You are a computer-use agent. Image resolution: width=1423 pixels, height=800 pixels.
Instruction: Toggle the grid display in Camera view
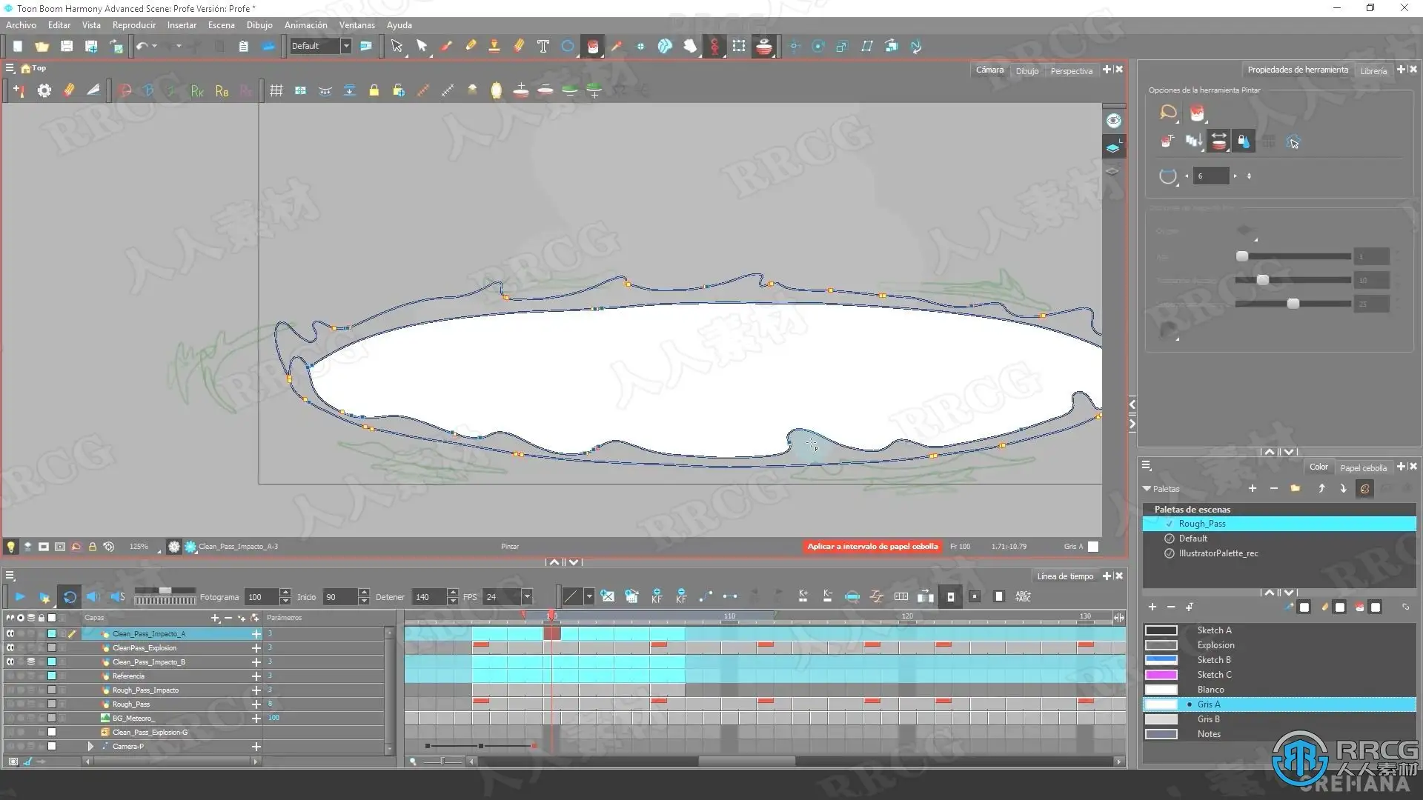pos(276,90)
